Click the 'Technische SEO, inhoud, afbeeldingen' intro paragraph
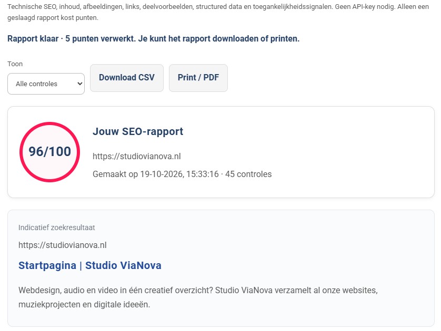Viewport: 441px width, 331px height. pyautogui.click(x=218, y=12)
